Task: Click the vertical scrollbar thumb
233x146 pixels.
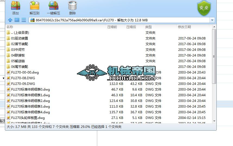Action: pyautogui.click(x=214, y=57)
